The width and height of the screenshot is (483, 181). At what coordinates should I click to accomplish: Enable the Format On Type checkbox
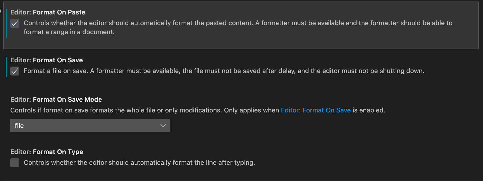[x=15, y=163]
